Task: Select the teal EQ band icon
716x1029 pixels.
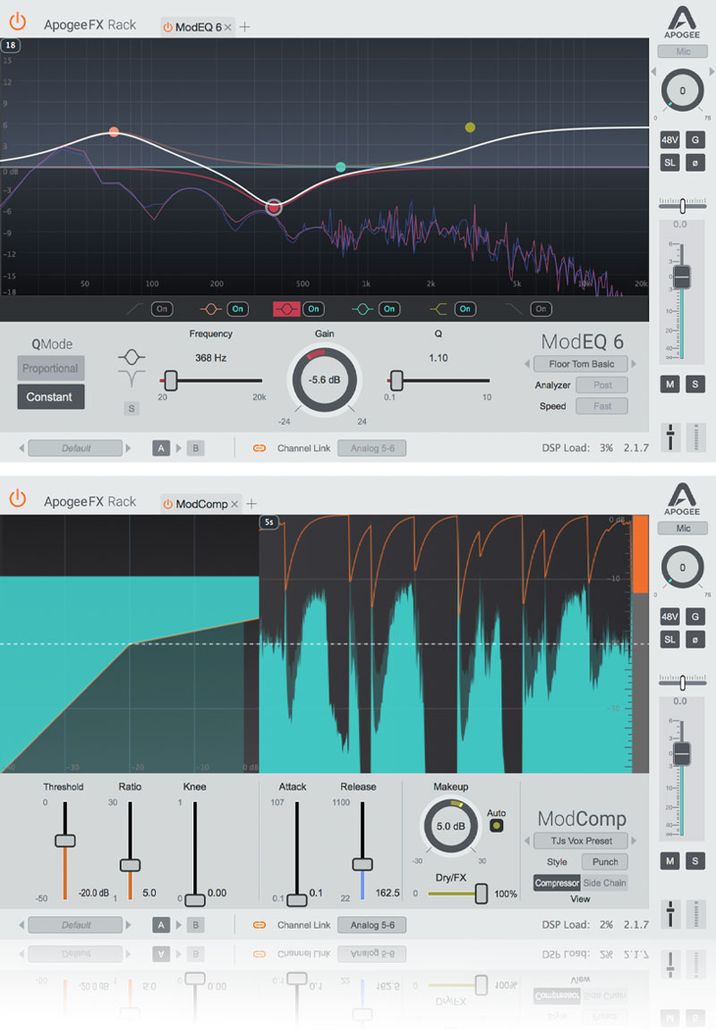Action: point(362,309)
